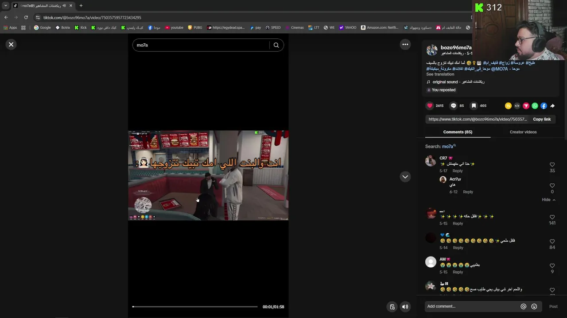This screenshot has width=567, height=318.
Task: Switch to the Creator videos tab
Action: tap(523, 132)
